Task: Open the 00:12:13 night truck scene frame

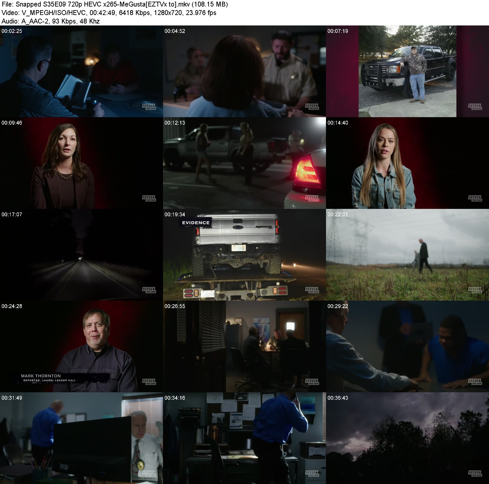Action: [x=244, y=163]
